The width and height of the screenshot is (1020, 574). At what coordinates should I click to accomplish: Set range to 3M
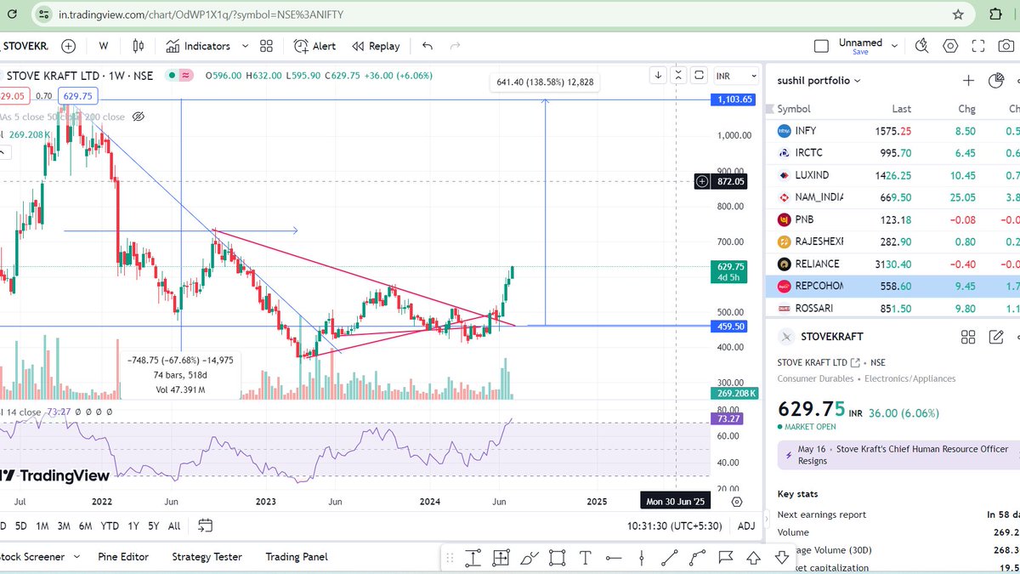coord(64,526)
